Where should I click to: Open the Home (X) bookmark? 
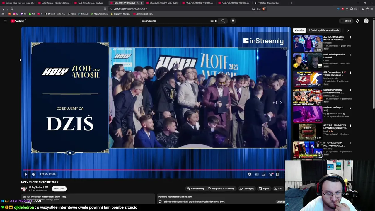tap(71, 14)
